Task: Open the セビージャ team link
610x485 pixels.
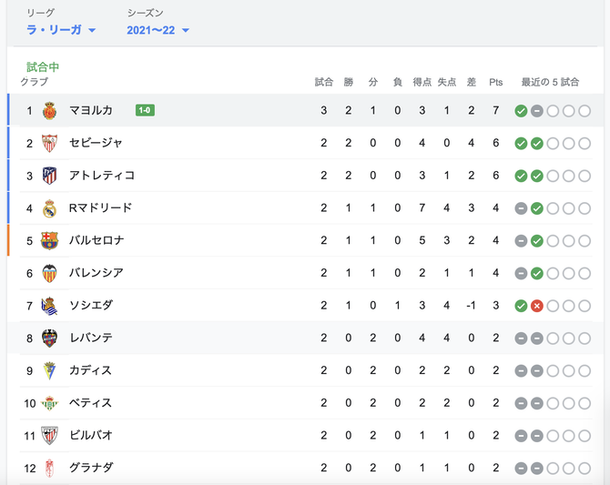Action: (96, 143)
